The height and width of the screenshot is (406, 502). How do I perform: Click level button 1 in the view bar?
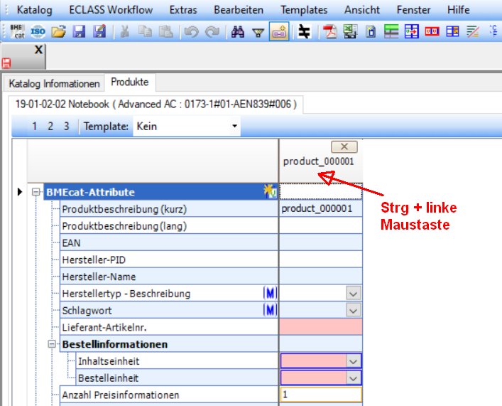click(x=34, y=126)
